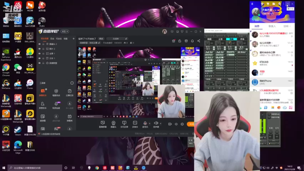Click the share icon in the title row
304x171 pixels.
(199, 41)
